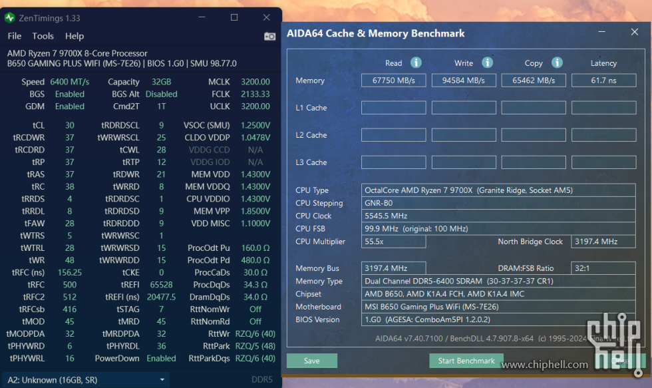Click the Chipset AMD B650 field
The height and width of the screenshot is (388, 652).
coord(498,294)
